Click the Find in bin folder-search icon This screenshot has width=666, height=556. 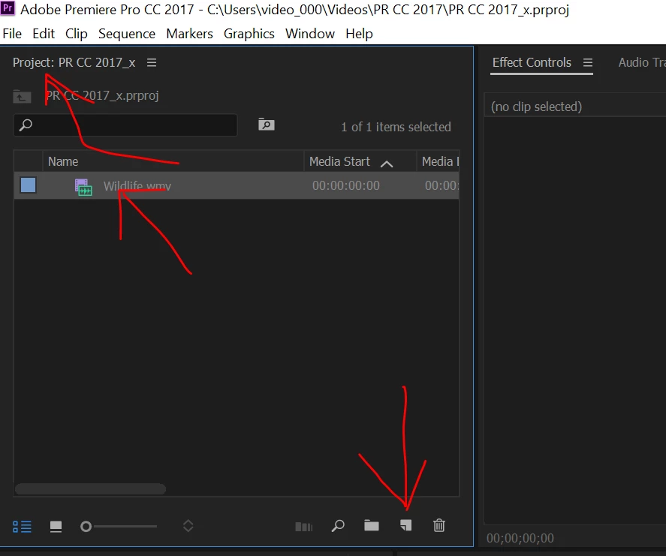click(267, 125)
